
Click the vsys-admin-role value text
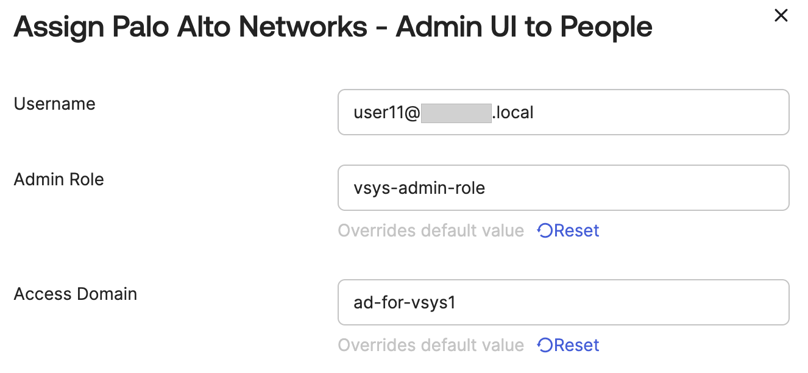(x=419, y=188)
